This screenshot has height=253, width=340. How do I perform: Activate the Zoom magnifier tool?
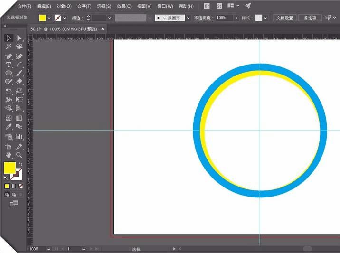[x=19, y=155]
